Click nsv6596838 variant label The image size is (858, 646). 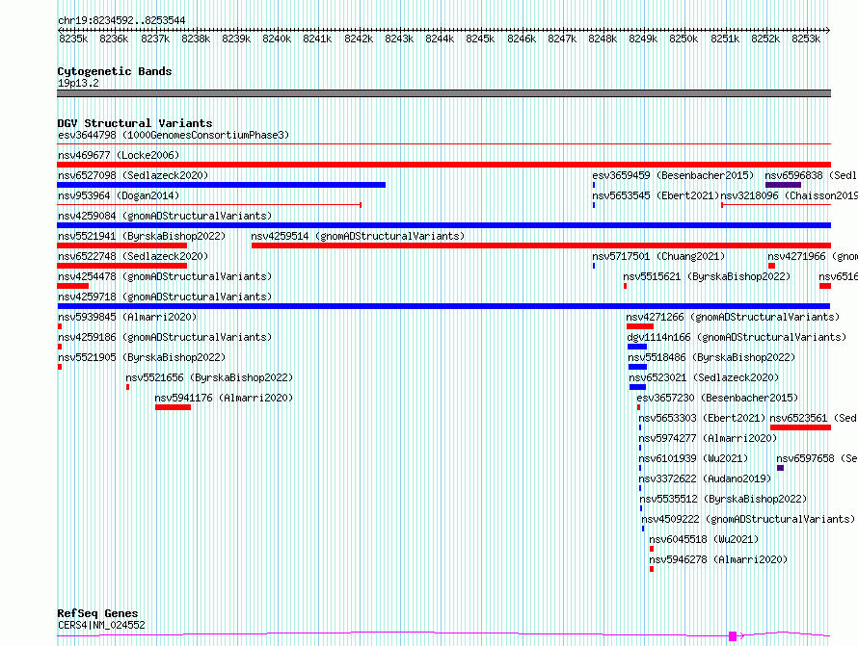coord(811,175)
